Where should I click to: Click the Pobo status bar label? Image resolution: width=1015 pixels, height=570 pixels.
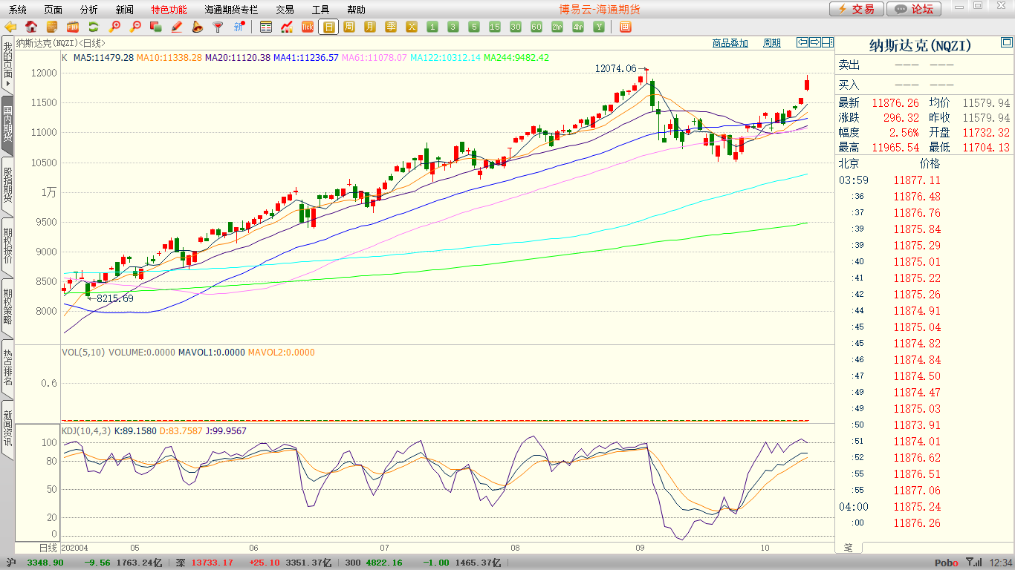946,563
